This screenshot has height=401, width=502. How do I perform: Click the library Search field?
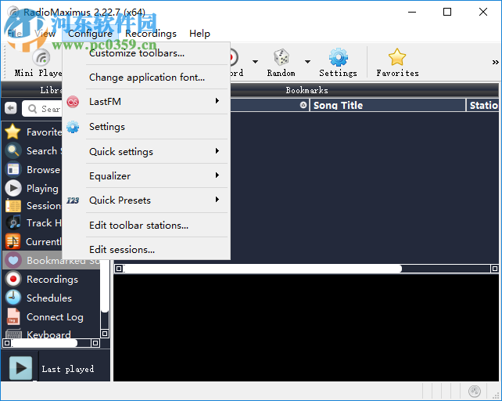tap(42, 109)
